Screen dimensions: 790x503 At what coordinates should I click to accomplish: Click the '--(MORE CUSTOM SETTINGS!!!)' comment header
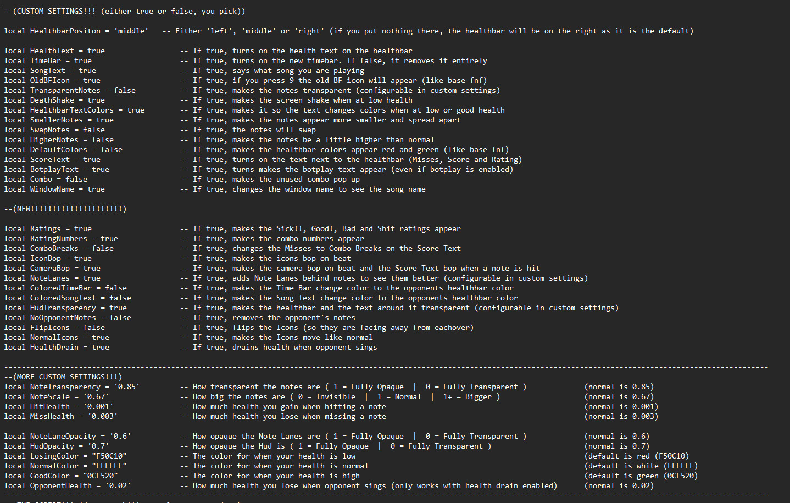coord(63,377)
